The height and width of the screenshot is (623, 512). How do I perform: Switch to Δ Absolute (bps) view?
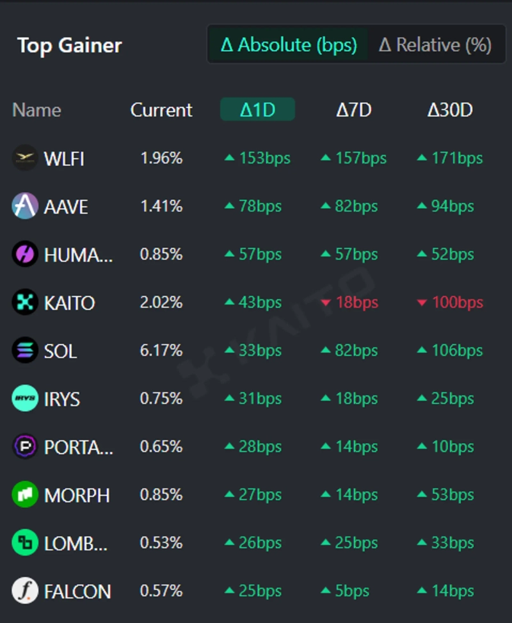[289, 45]
